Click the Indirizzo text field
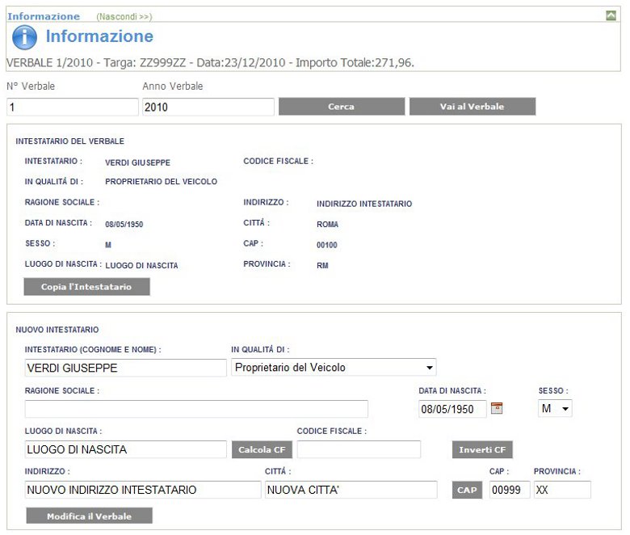Screen dimensions: 630x535 143,490
